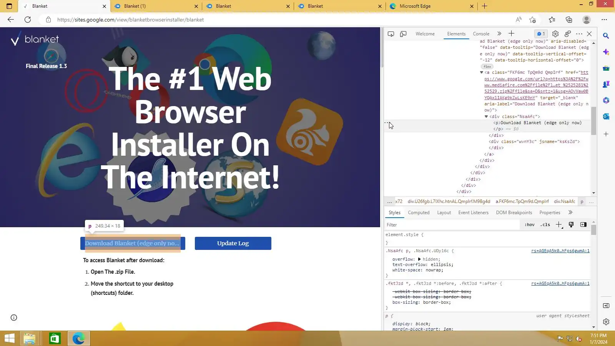Show more DevTools tabs chevron
The height and width of the screenshot is (346, 615).
499,34
